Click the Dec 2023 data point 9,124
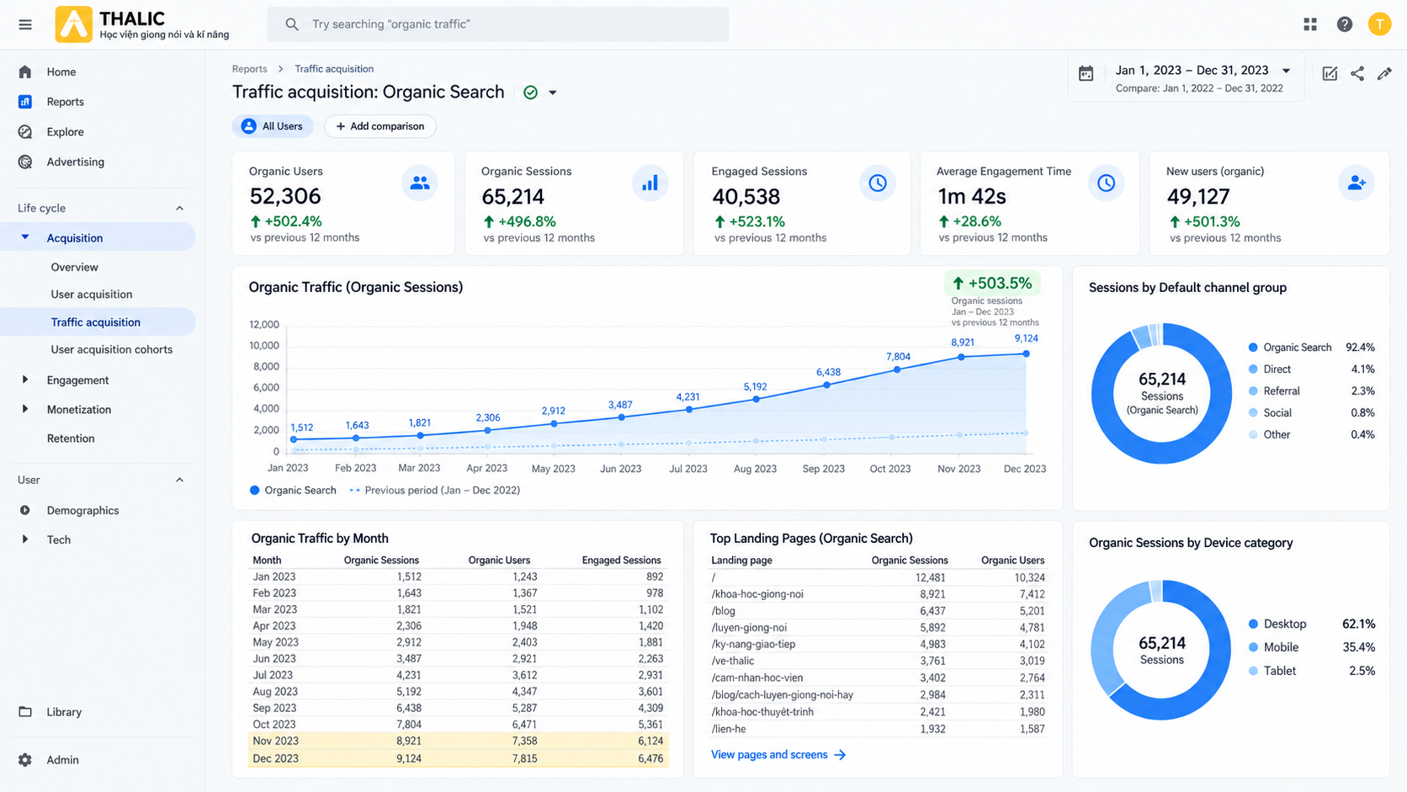 coord(1026,353)
